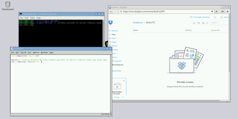This screenshot has height=119, width=238.
Task: Click the lock icon in the address bar
Action: 212,11
